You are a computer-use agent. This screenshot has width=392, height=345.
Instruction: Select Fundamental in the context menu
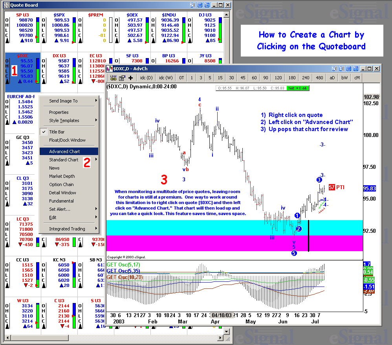click(x=69, y=201)
